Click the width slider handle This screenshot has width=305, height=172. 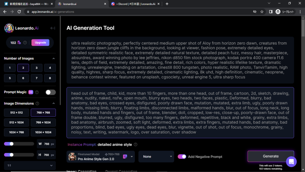12,144
